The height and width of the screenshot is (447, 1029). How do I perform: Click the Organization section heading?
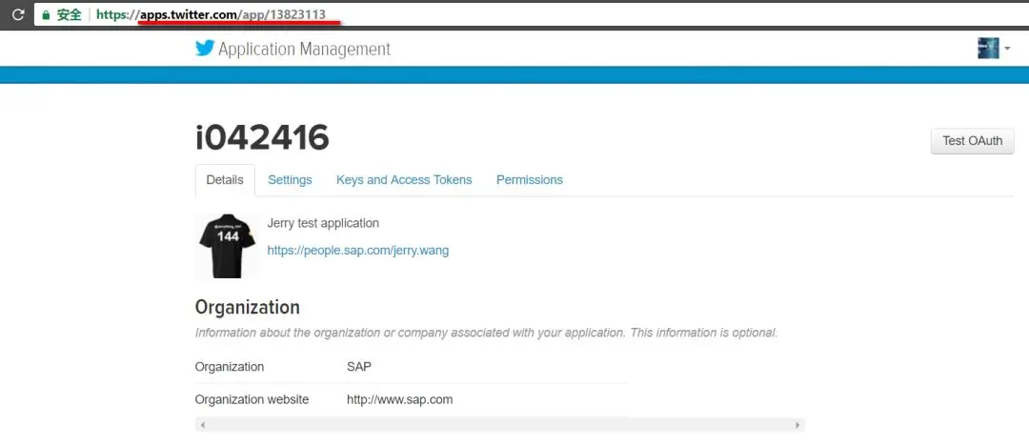click(x=248, y=307)
